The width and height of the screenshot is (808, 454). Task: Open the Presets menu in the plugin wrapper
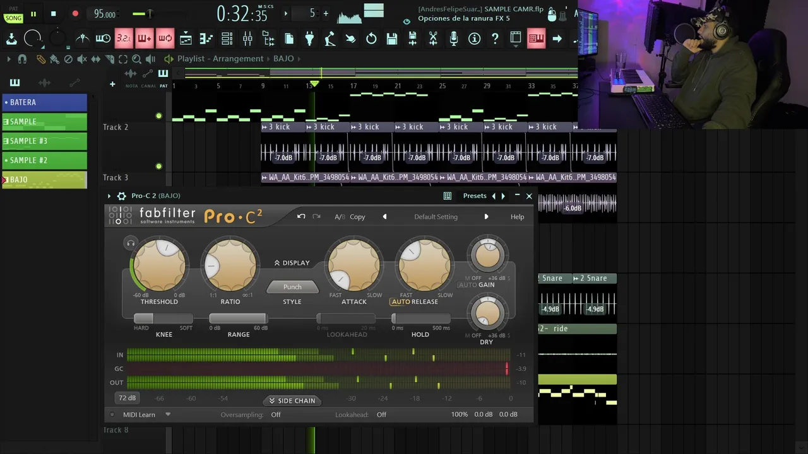click(x=475, y=196)
